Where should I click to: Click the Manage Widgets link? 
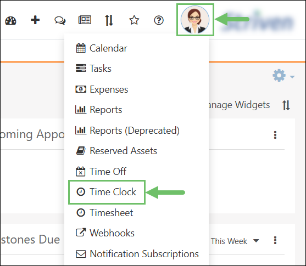tap(240, 105)
